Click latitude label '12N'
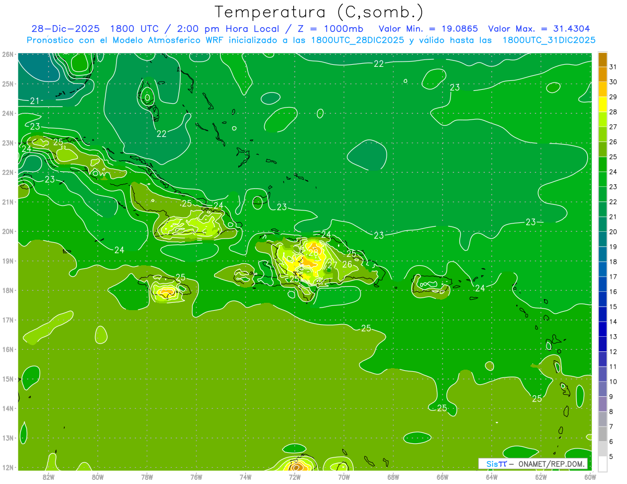This screenshot has width=627, height=484. (x=8, y=467)
